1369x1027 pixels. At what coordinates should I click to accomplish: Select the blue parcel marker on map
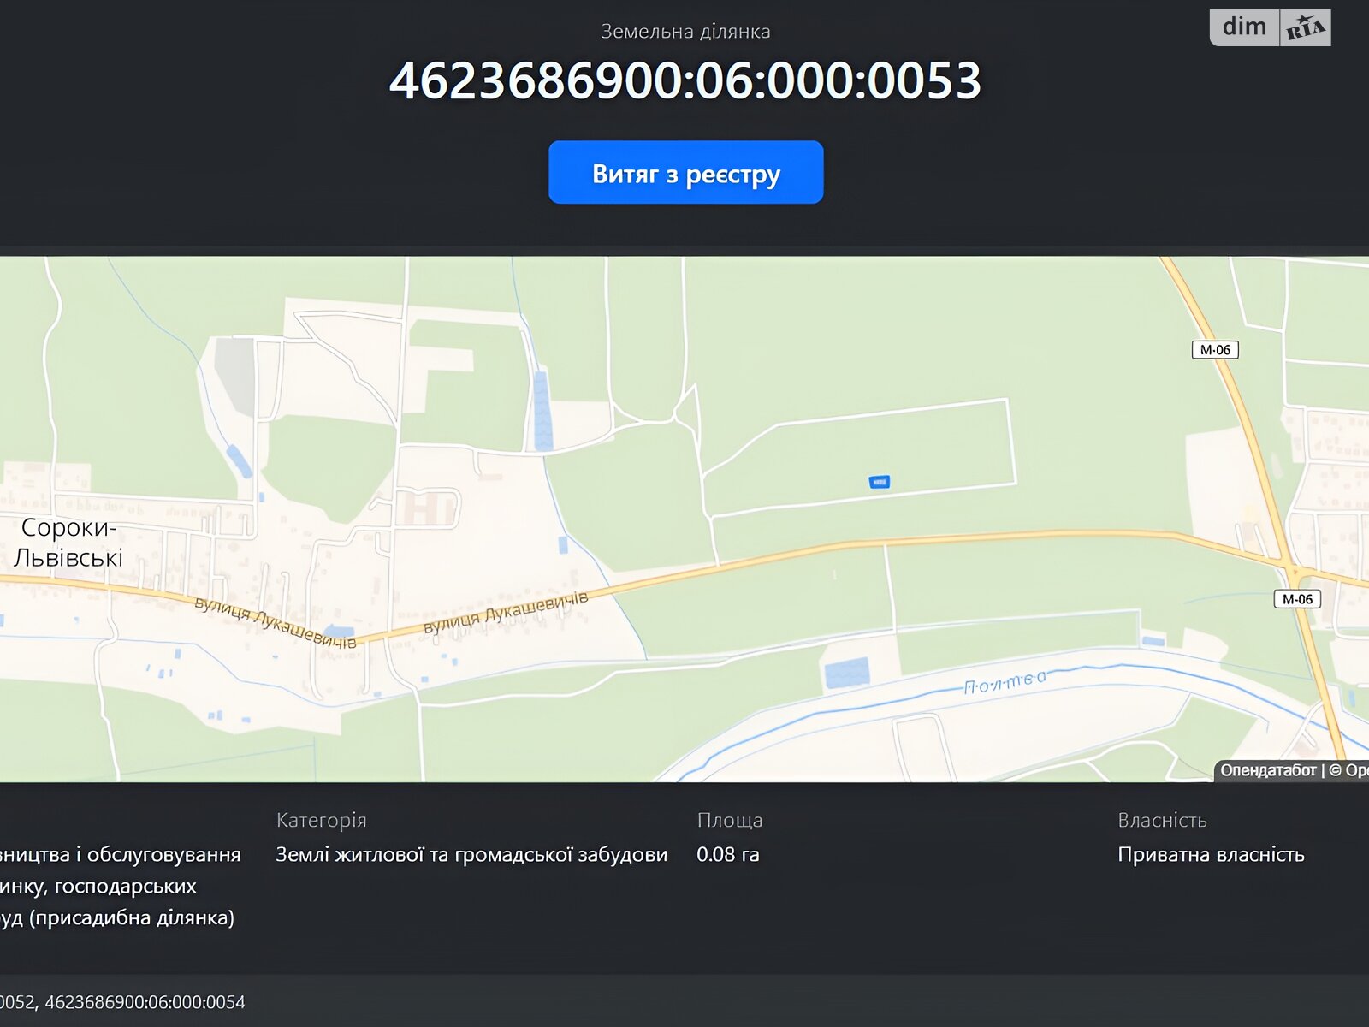(x=879, y=482)
